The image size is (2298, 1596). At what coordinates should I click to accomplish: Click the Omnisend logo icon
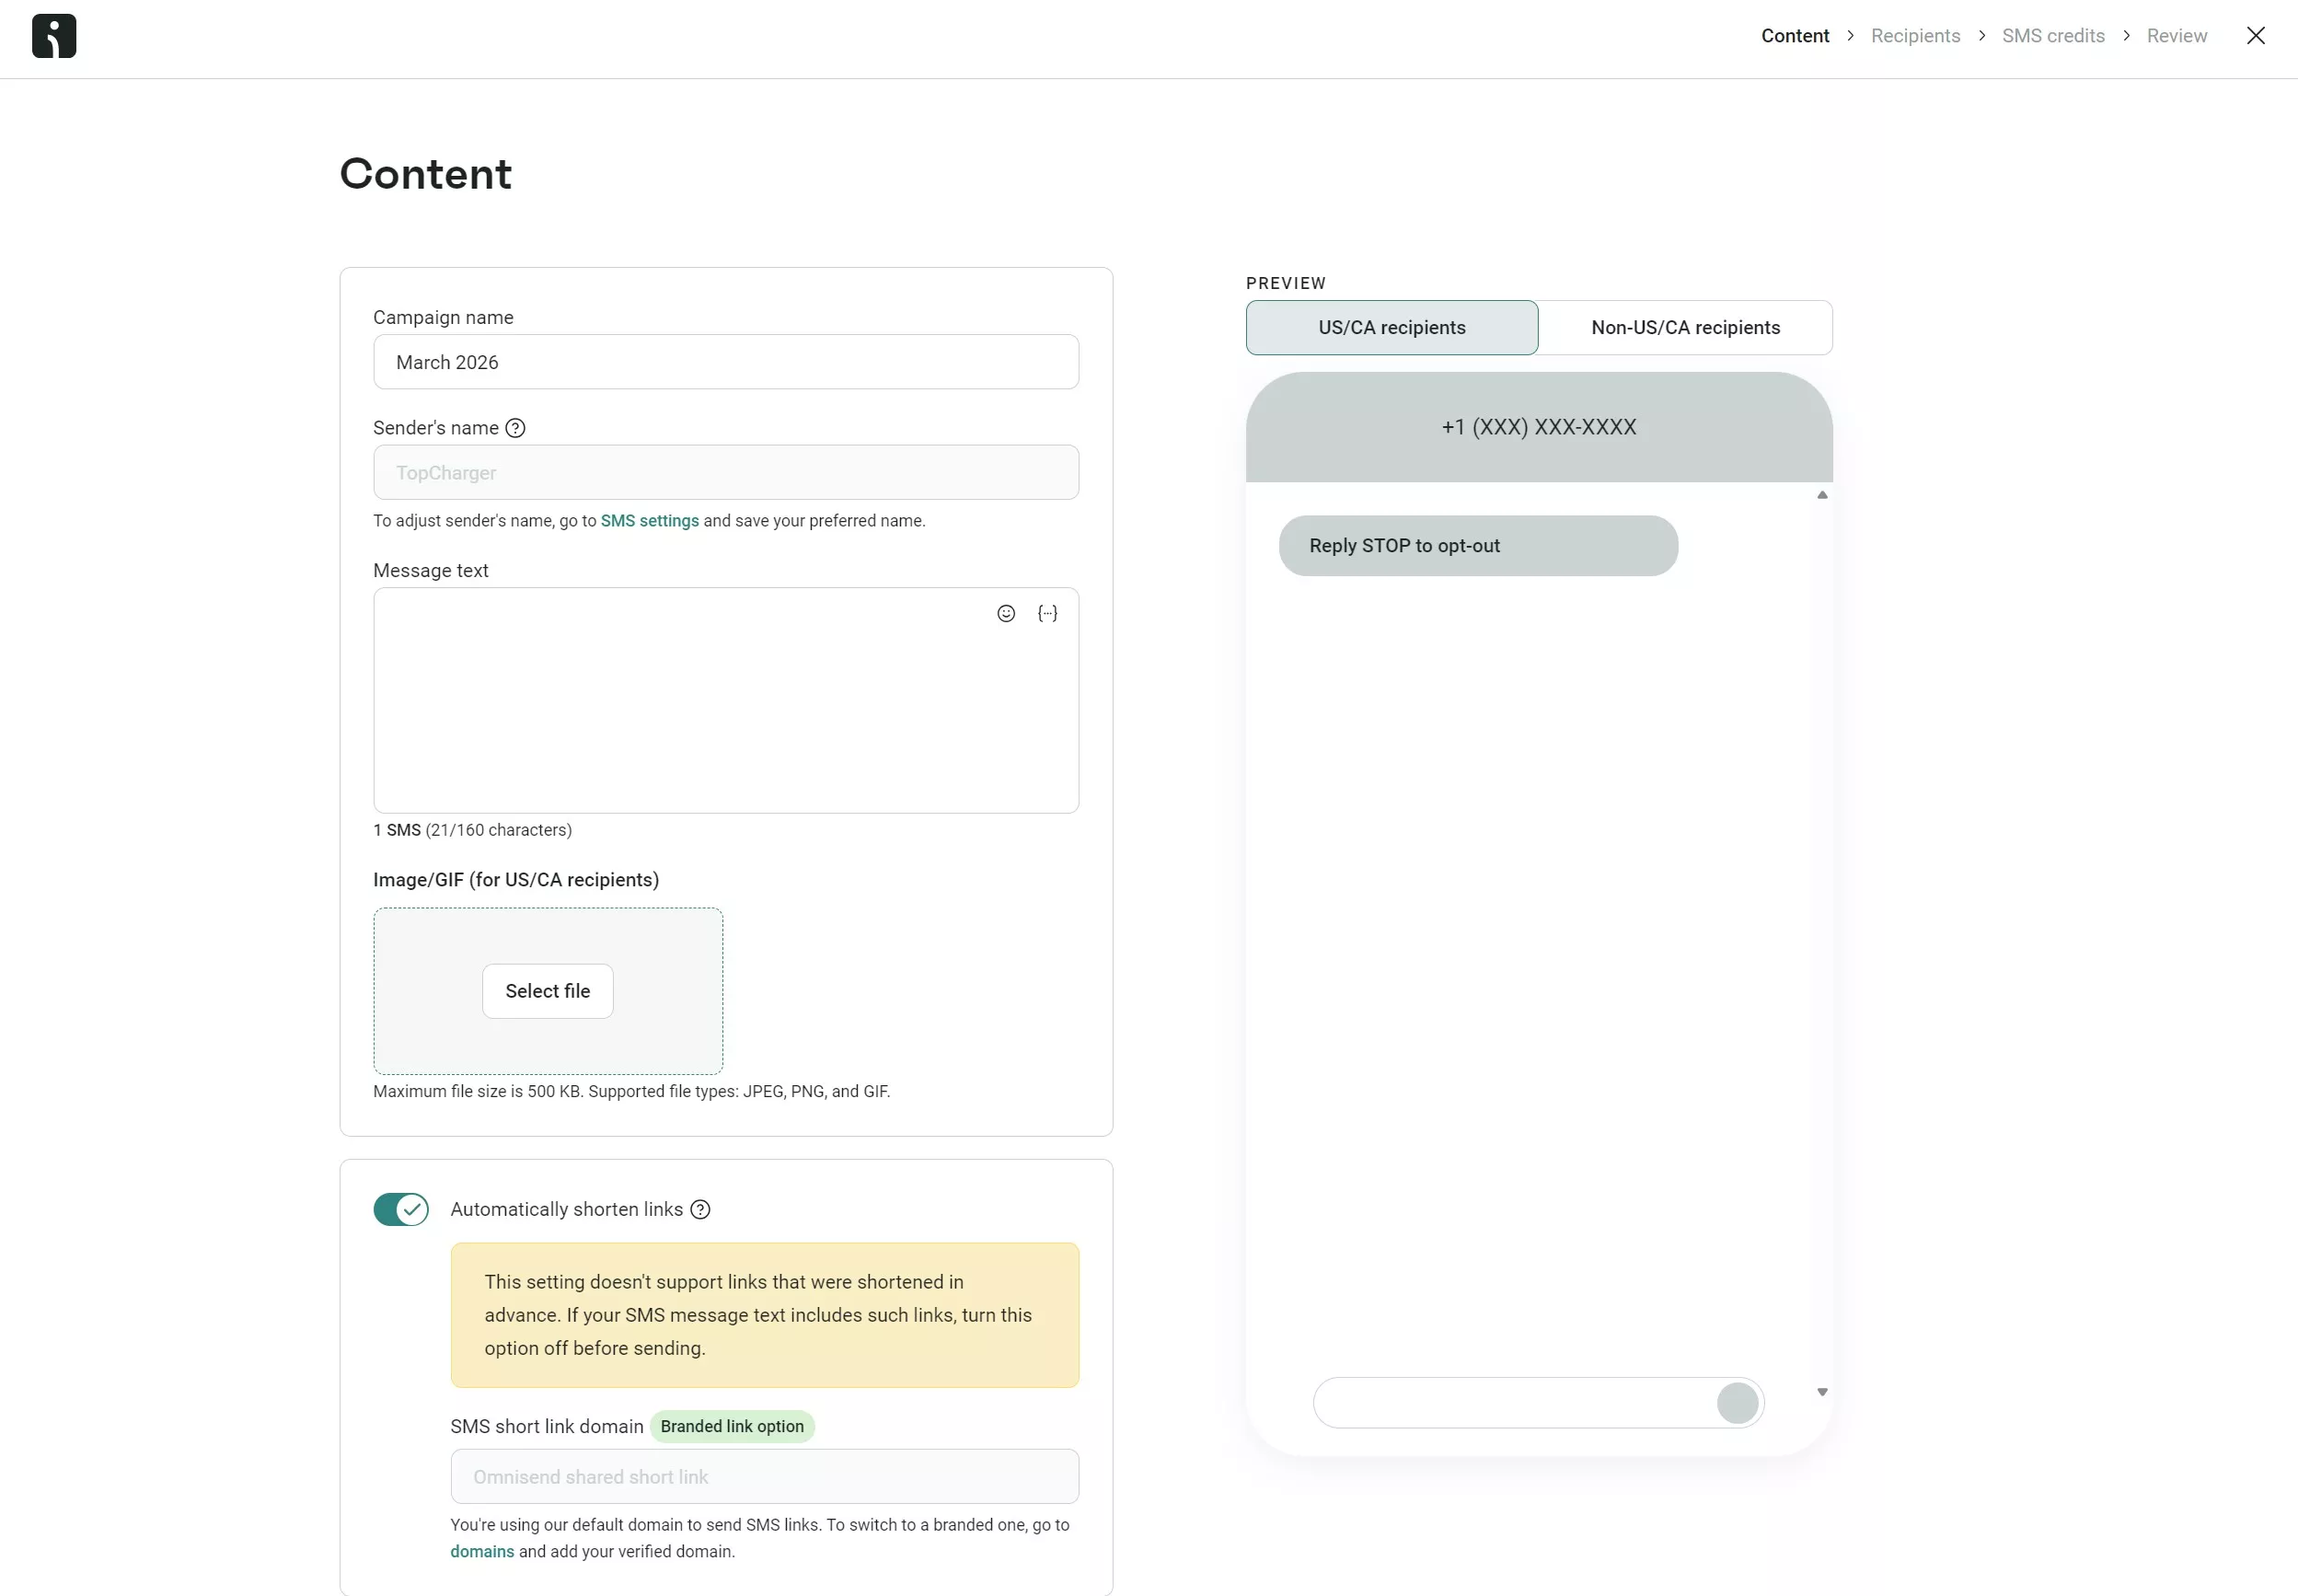click(54, 36)
